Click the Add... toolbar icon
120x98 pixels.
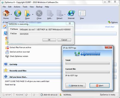pos(50,13)
